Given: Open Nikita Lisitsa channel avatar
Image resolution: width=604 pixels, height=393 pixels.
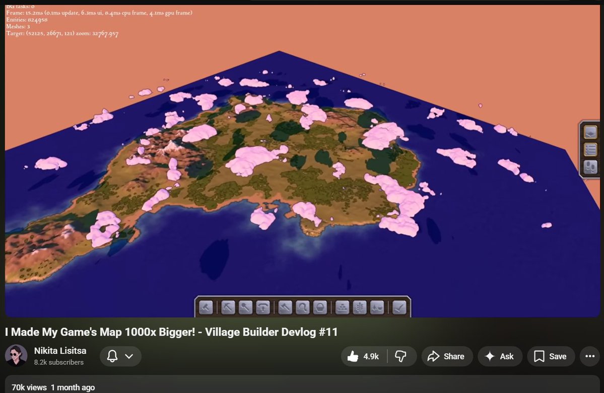Looking at the screenshot, I should (16, 355).
